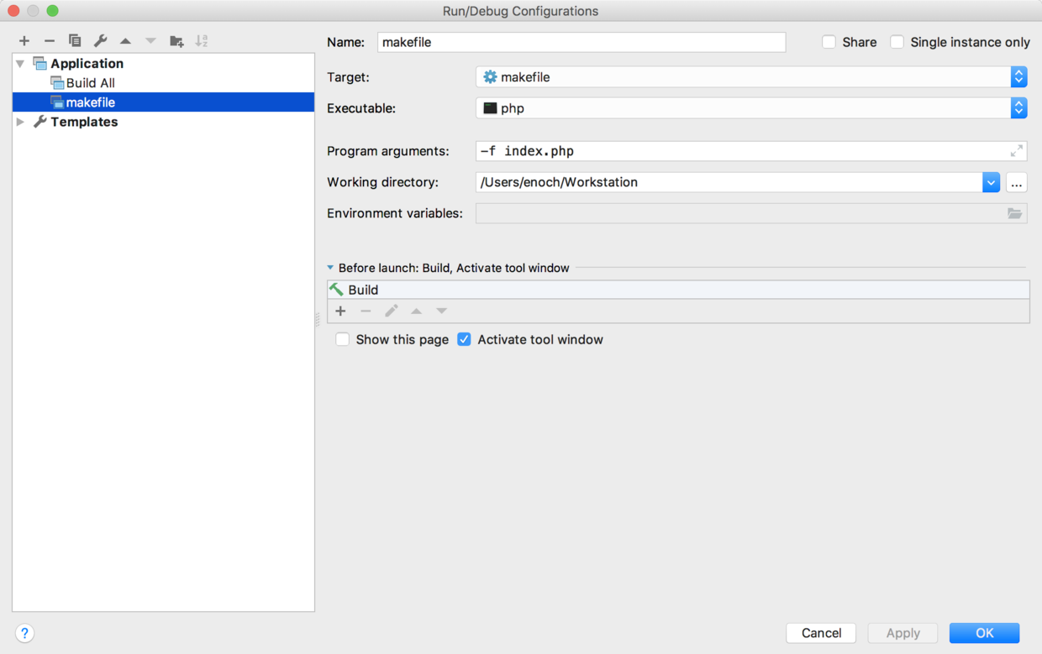Open the Target dropdown

click(x=1018, y=77)
